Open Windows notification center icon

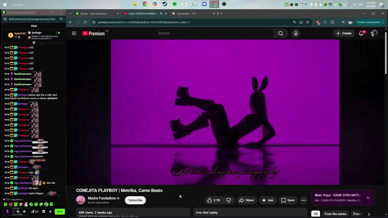pos(382,4)
